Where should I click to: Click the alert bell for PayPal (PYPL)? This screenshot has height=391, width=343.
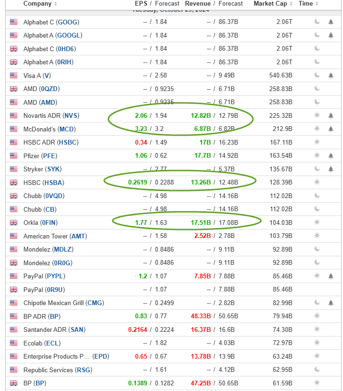(x=330, y=276)
